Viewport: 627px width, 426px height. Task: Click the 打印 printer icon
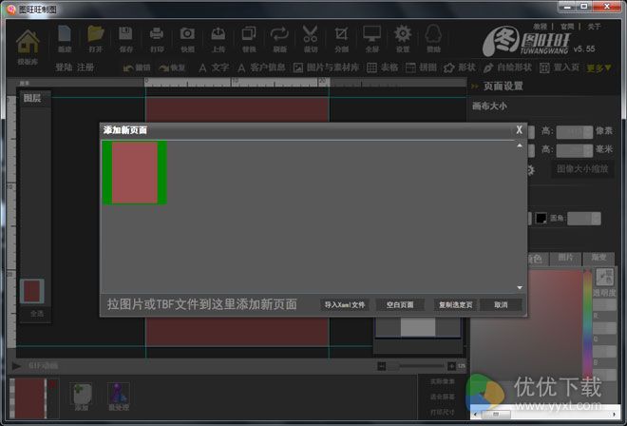157,37
